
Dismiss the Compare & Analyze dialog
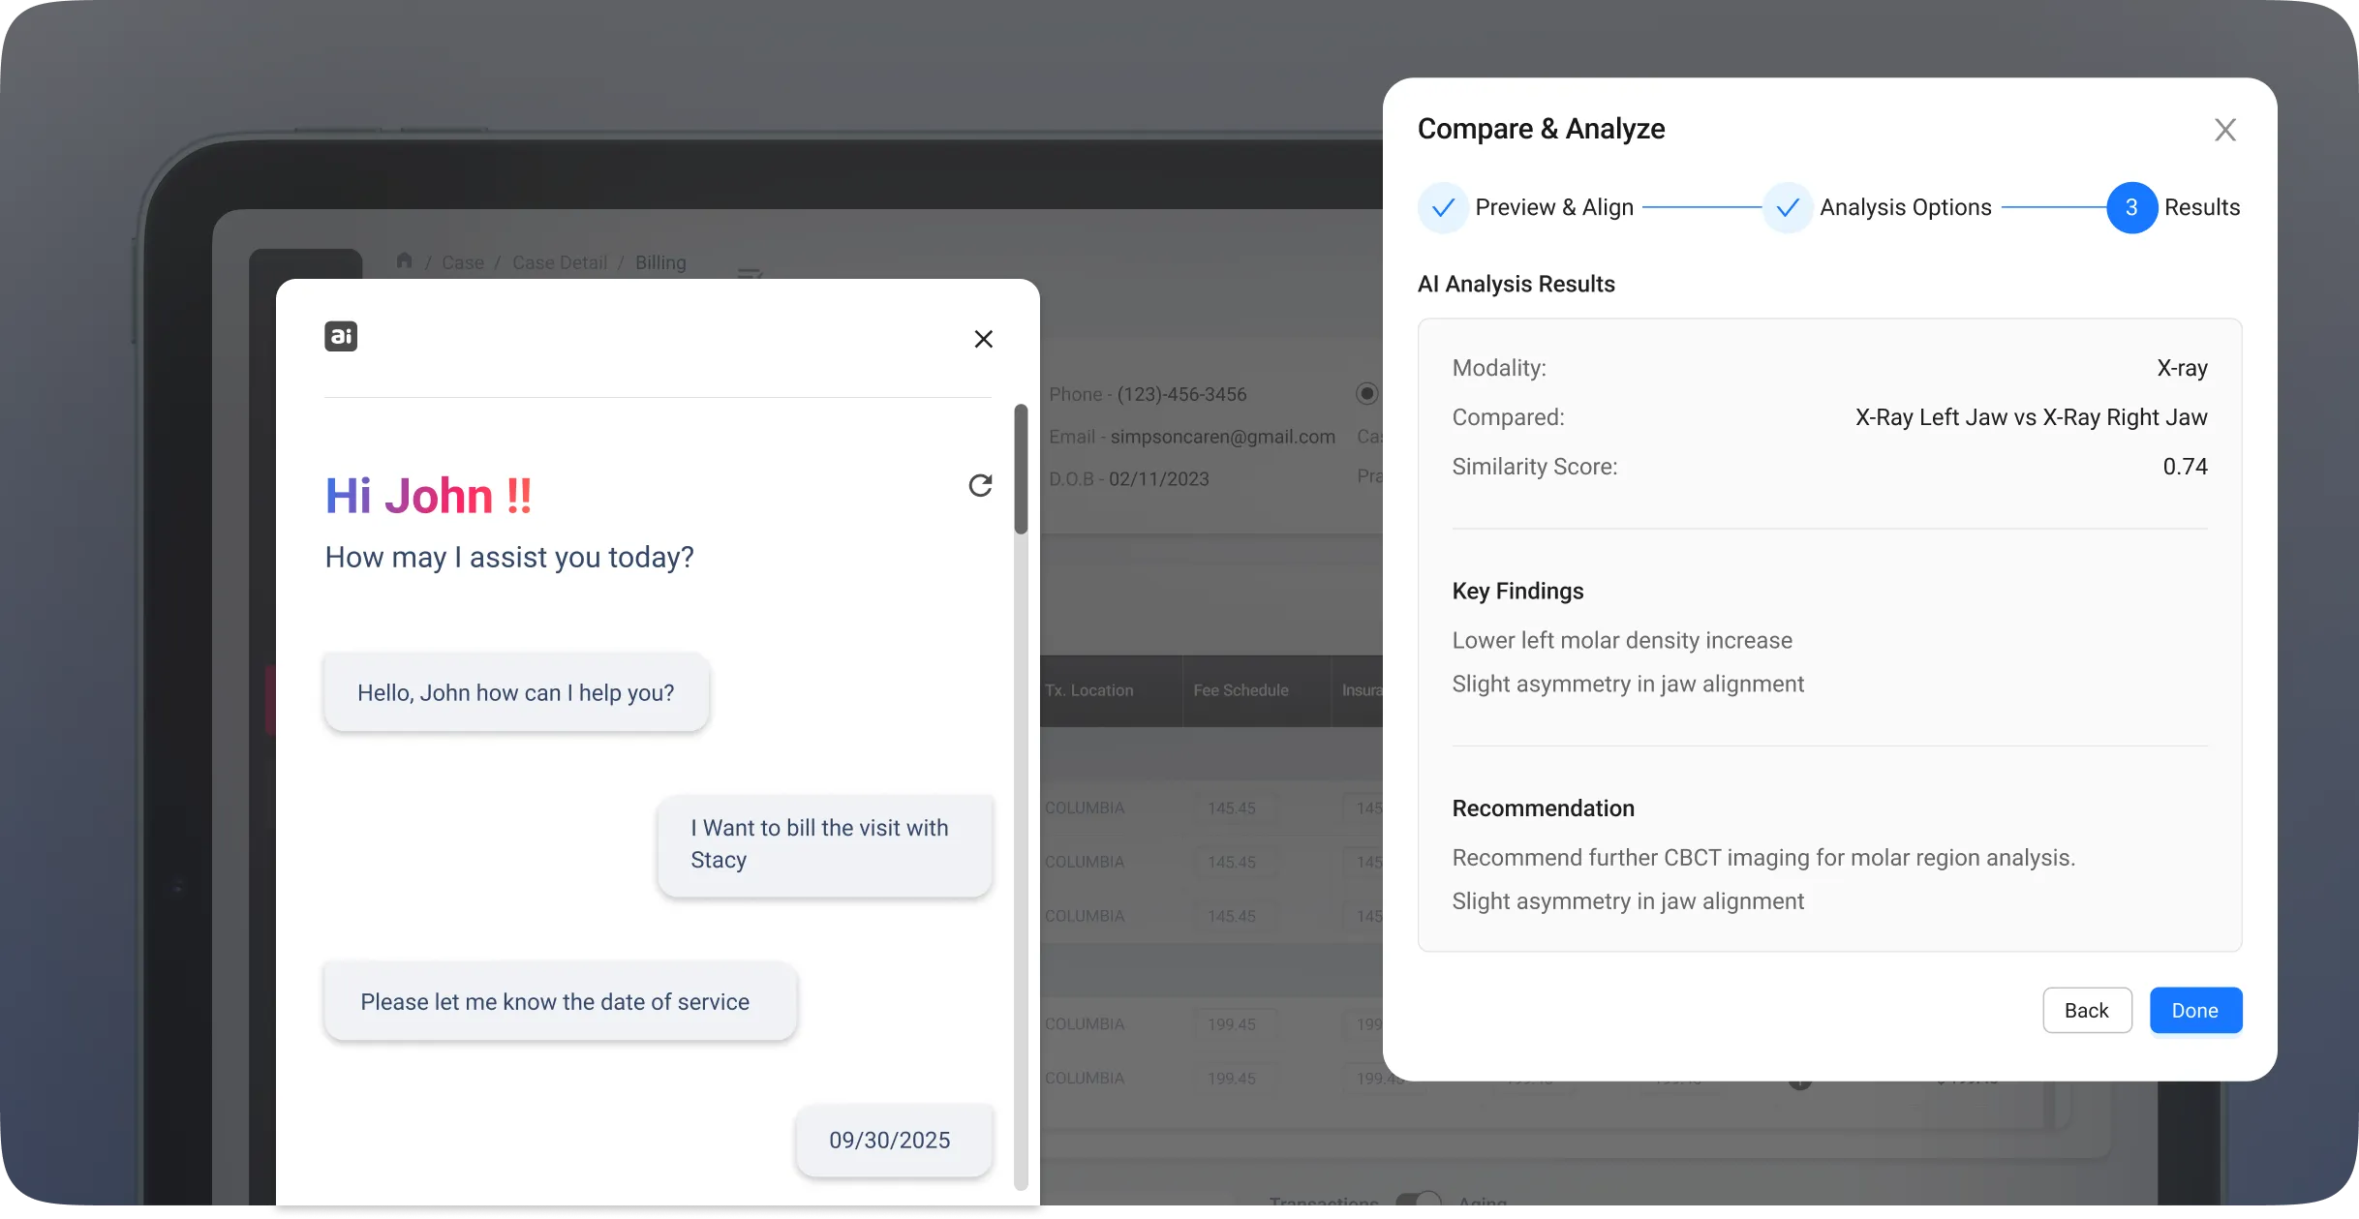(2224, 130)
